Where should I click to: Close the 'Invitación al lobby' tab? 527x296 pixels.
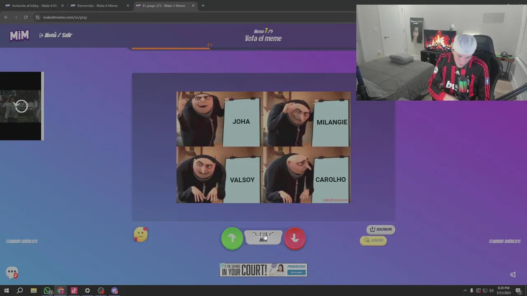(x=63, y=6)
